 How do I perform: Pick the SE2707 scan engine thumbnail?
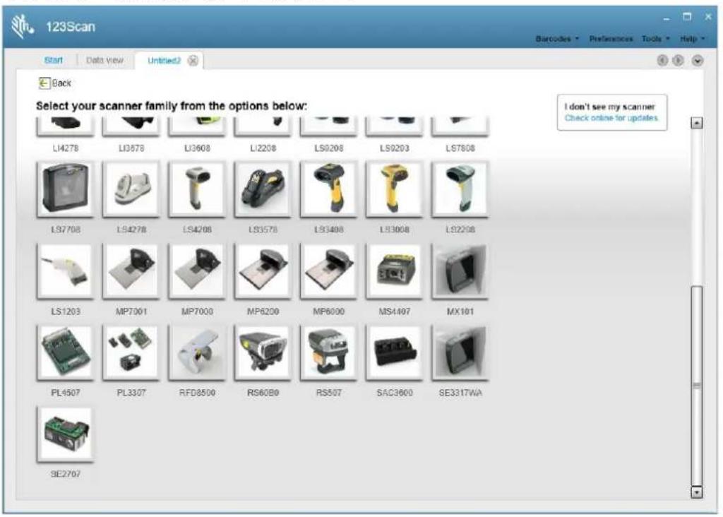tap(66, 434)
